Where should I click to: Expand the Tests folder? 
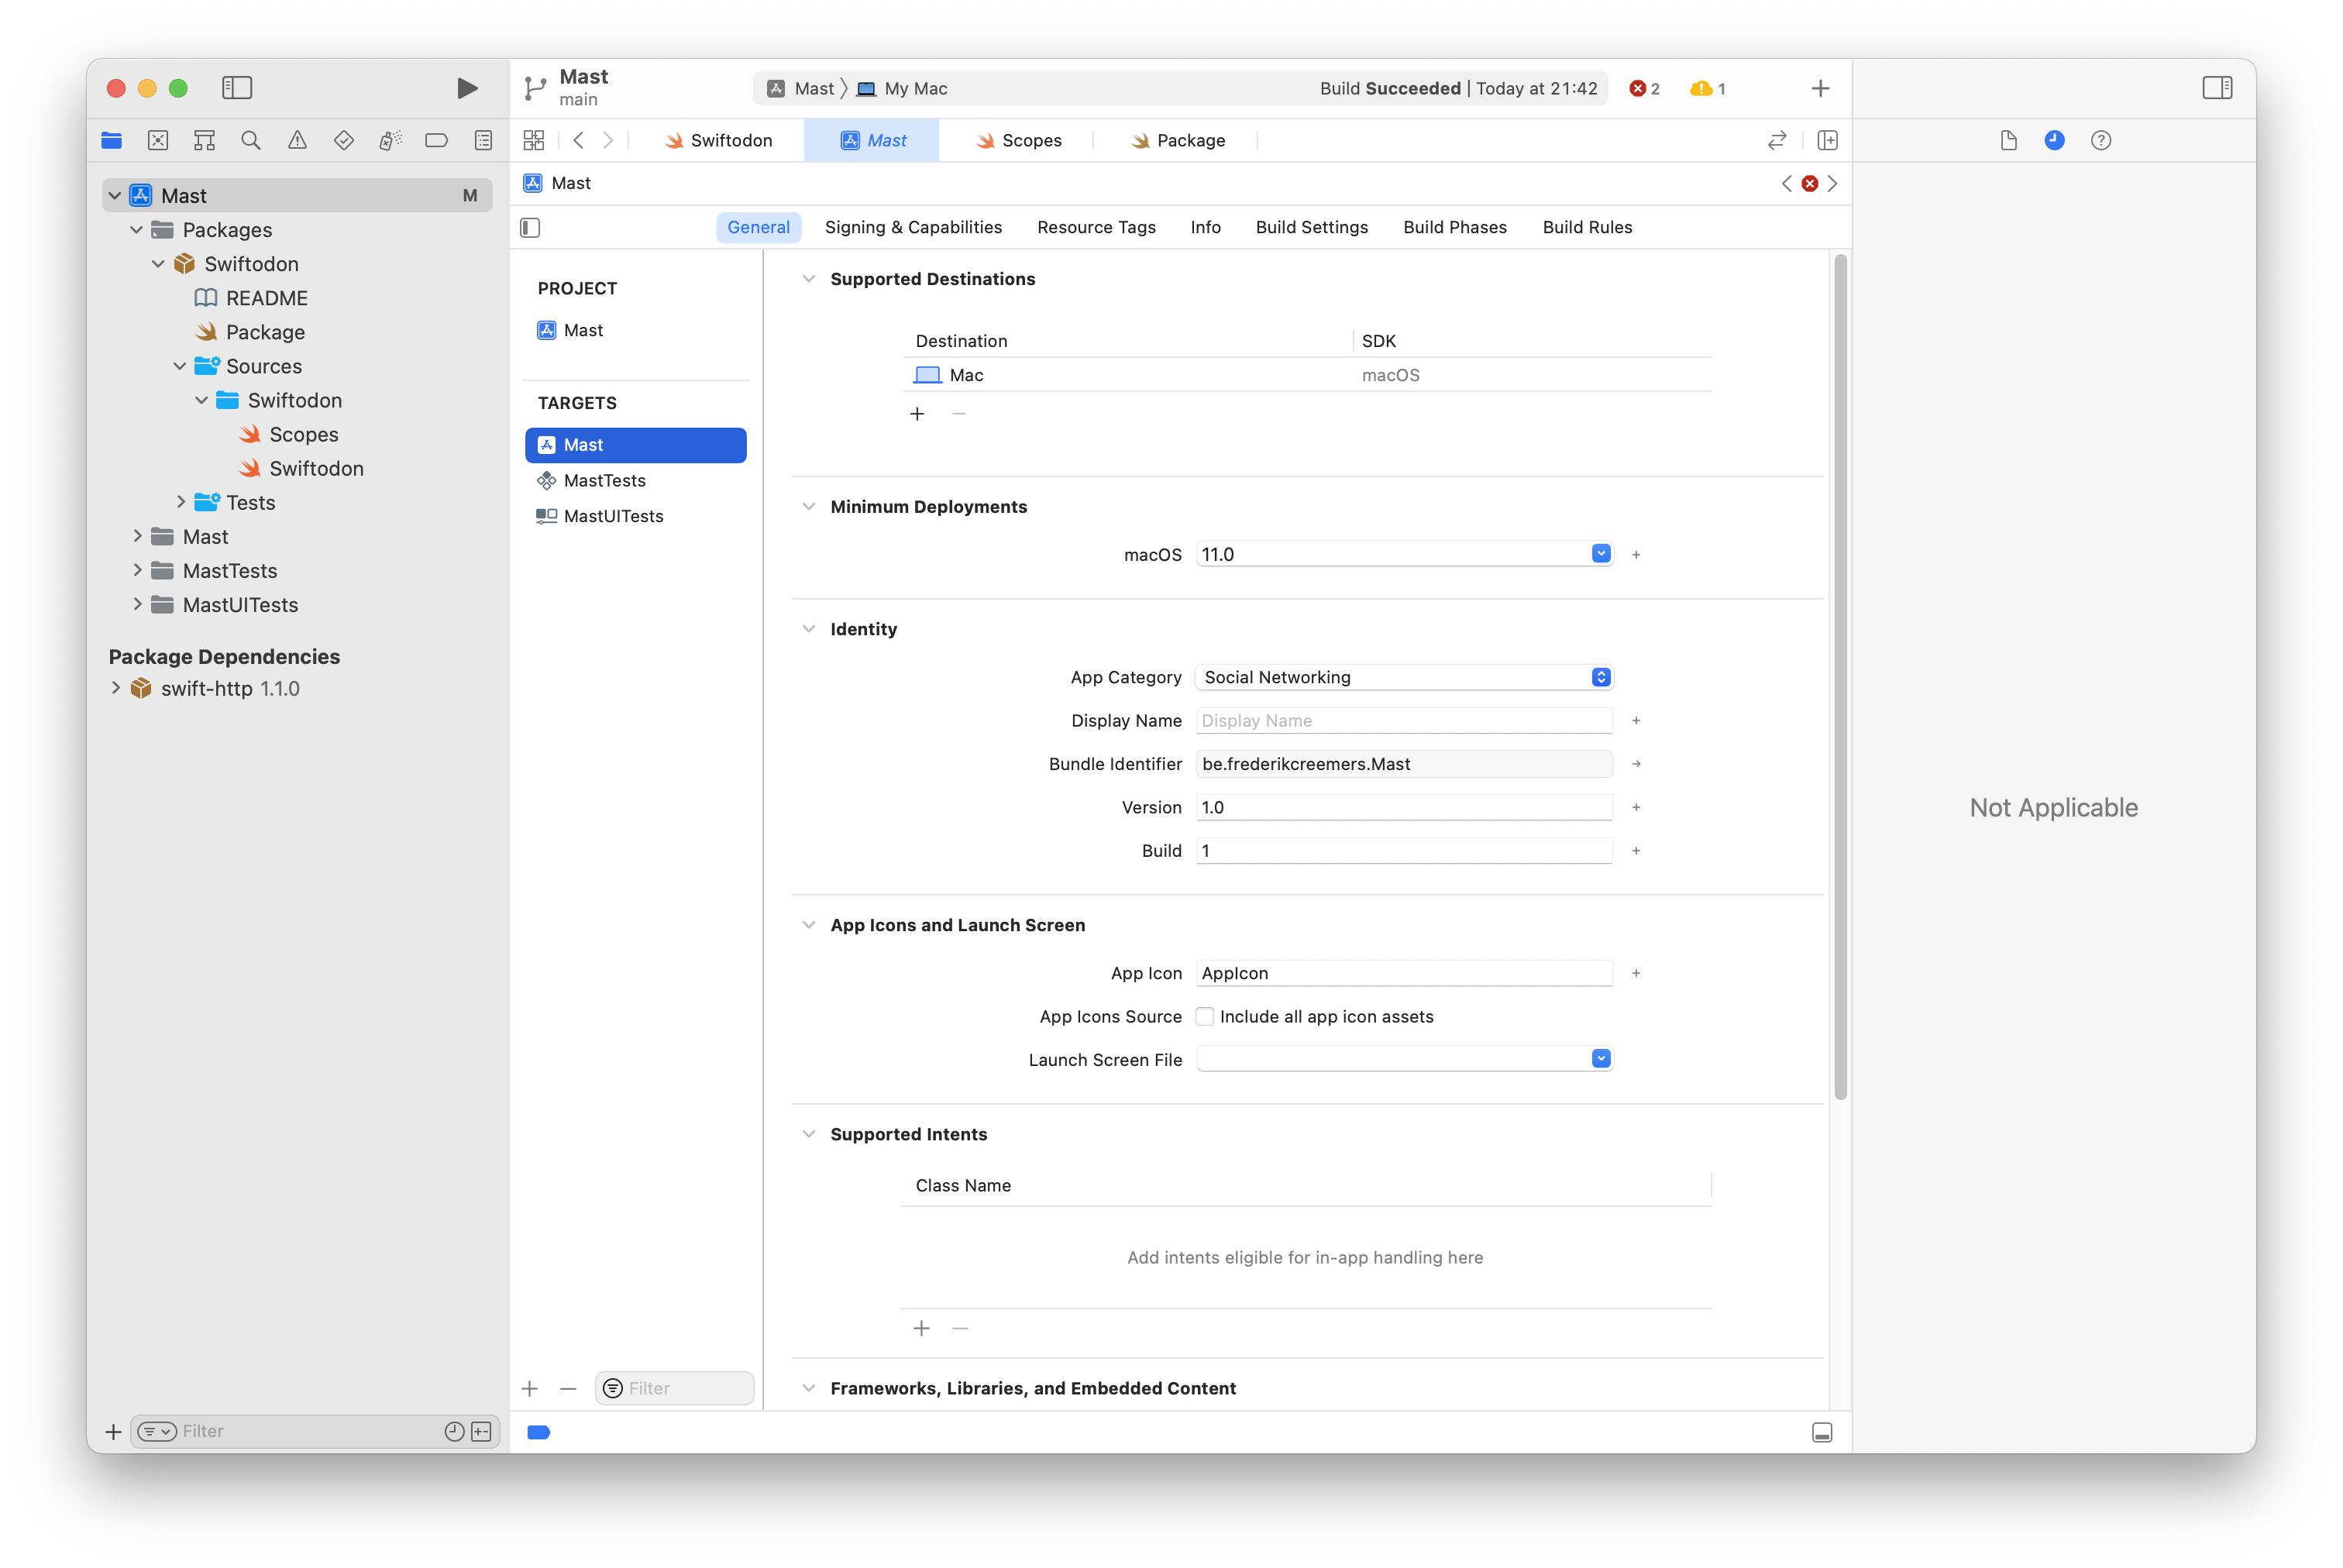tap(180, 502)
